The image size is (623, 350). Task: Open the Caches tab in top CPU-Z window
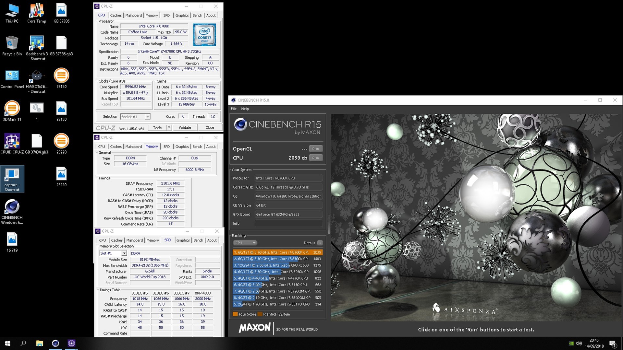[x=116, y=15]
